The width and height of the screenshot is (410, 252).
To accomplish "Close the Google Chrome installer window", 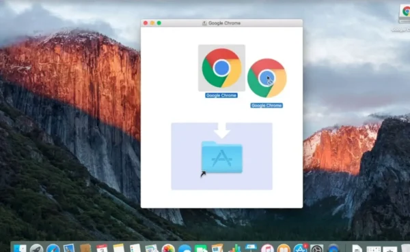I will (x=146, y=23).
